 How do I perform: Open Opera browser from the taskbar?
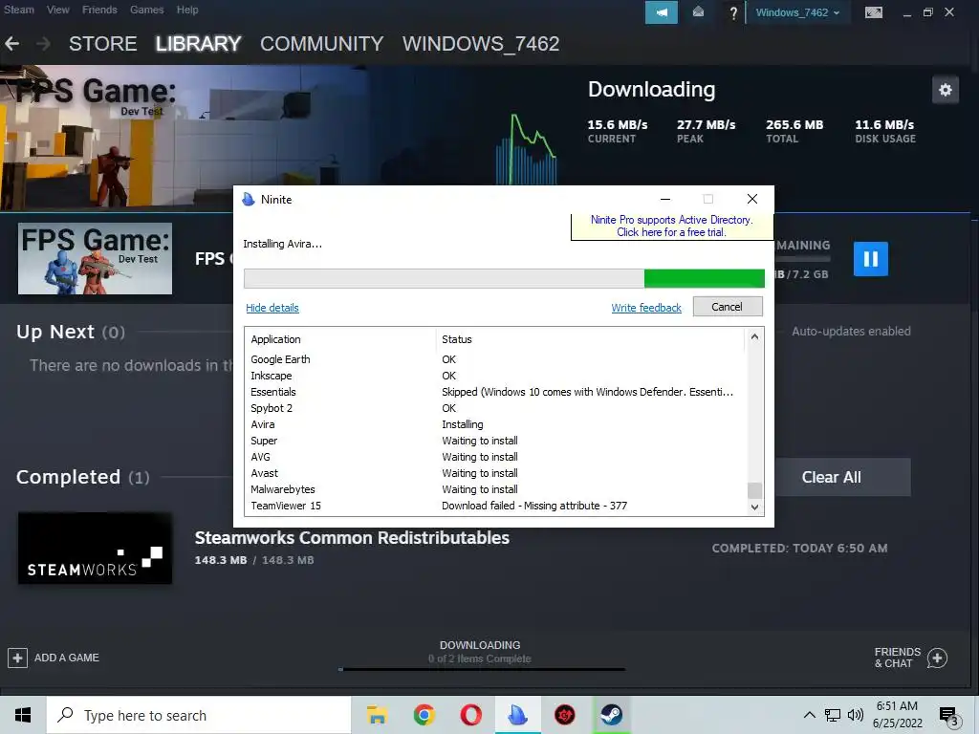coord(470,715)
